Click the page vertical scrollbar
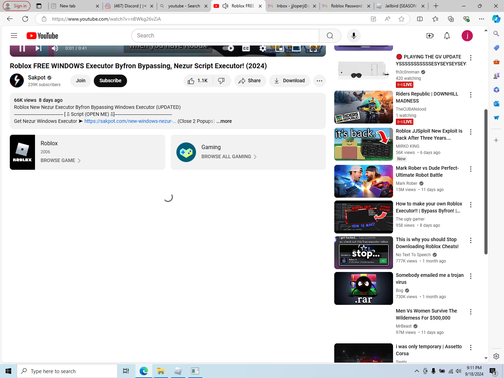This screenshot has height=378, width=504. pos(486,182)
